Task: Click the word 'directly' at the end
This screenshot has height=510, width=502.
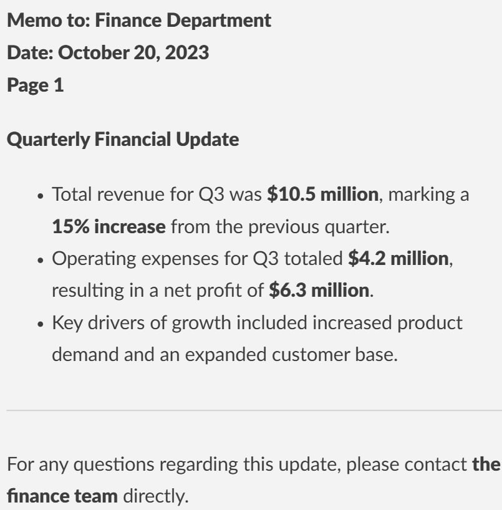Action: 154,497
